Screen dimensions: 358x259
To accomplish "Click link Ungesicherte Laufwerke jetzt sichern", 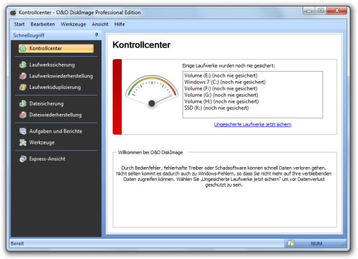I will (x=253, y=125).
